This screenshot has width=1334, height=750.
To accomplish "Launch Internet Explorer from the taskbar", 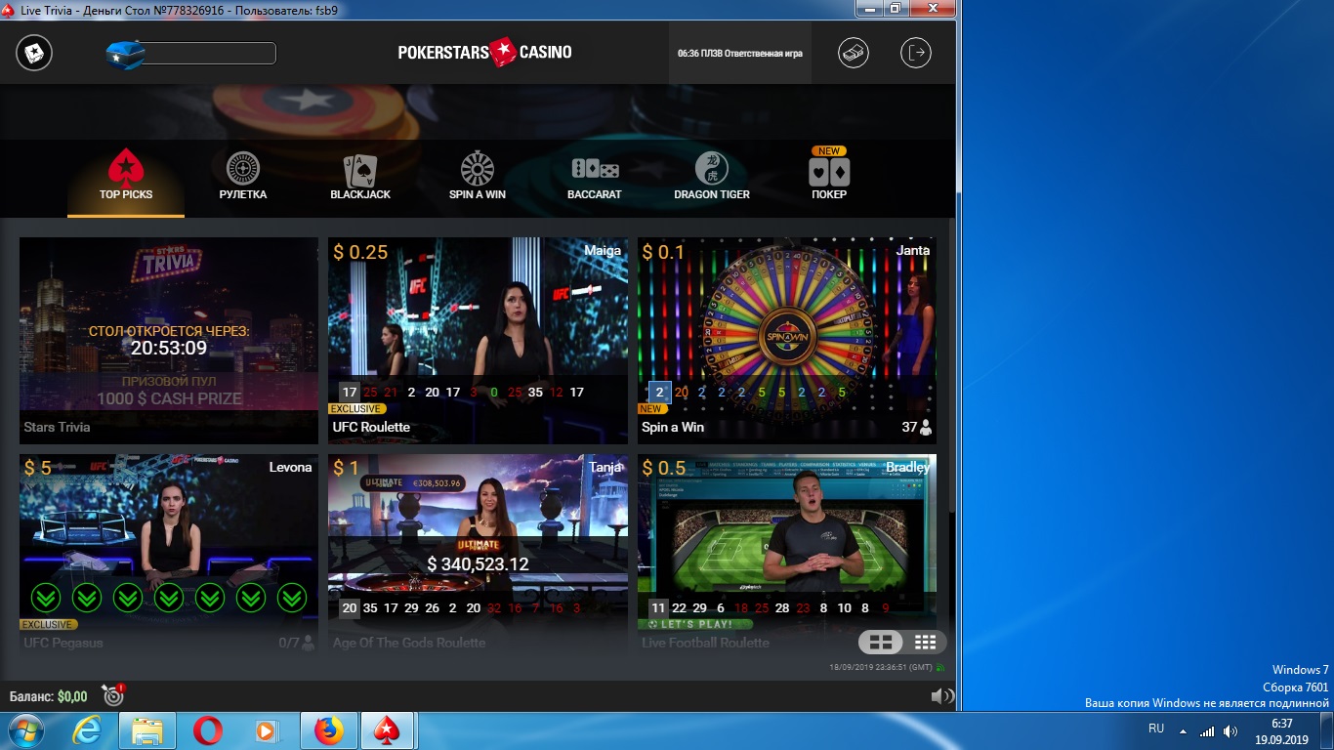I will tap(87, 730).
